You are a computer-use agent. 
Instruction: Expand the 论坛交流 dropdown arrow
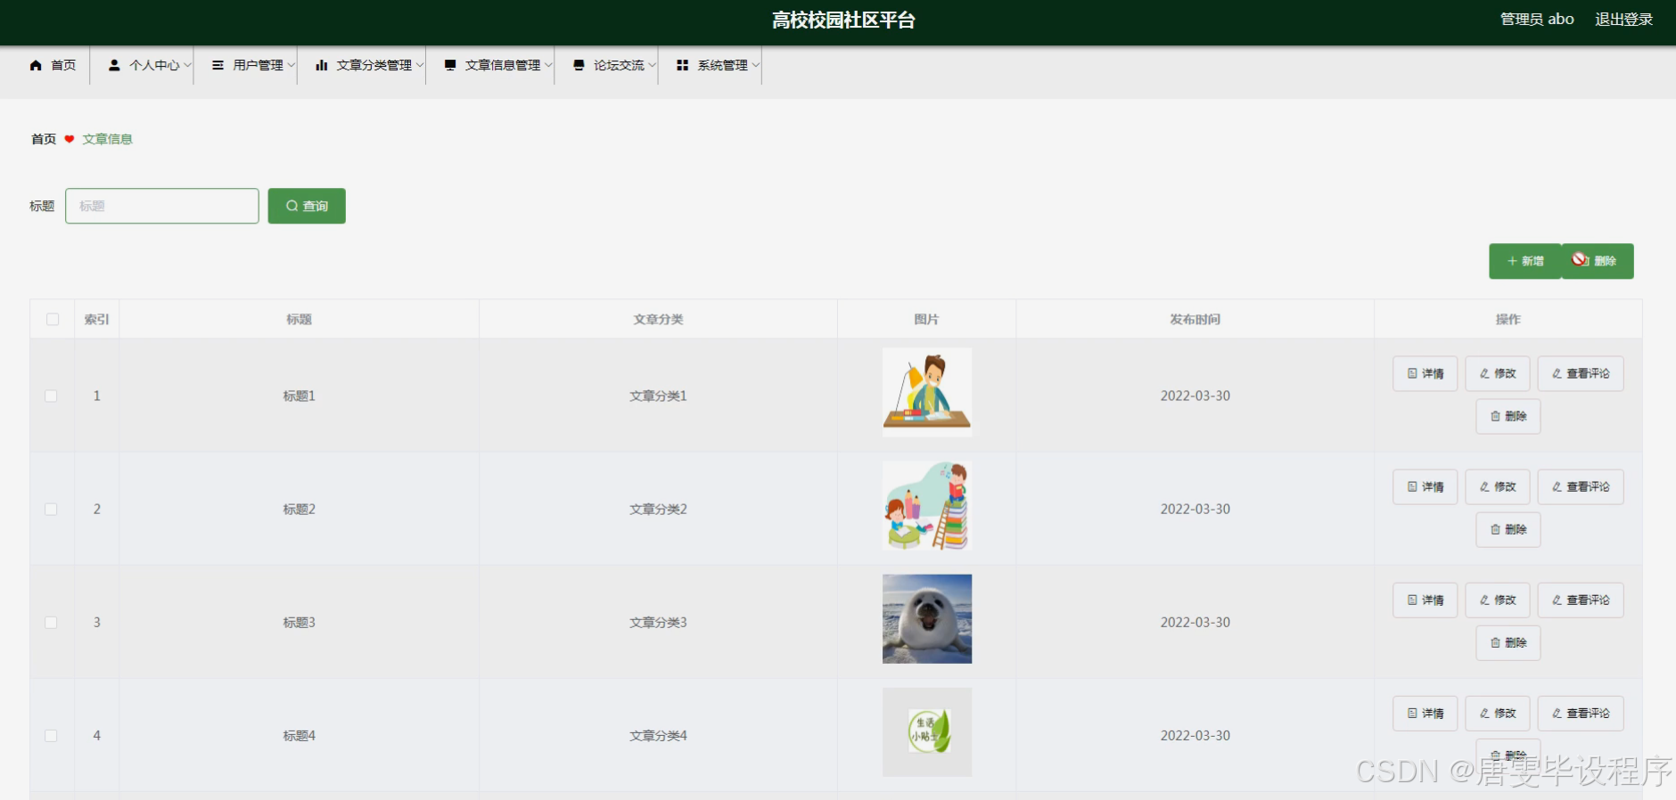[652, 65]
